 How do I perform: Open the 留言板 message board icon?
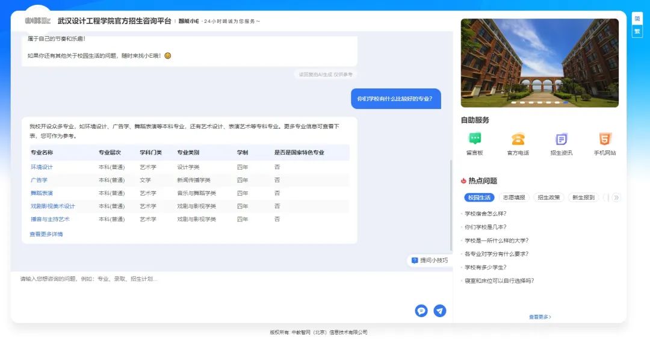point(475,139)
